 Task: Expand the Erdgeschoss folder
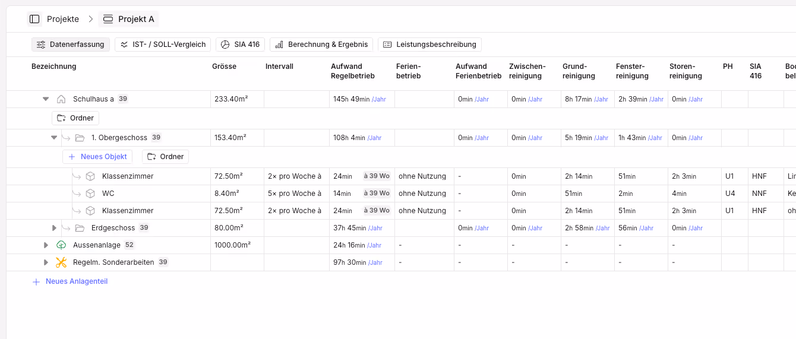point(54,228)
